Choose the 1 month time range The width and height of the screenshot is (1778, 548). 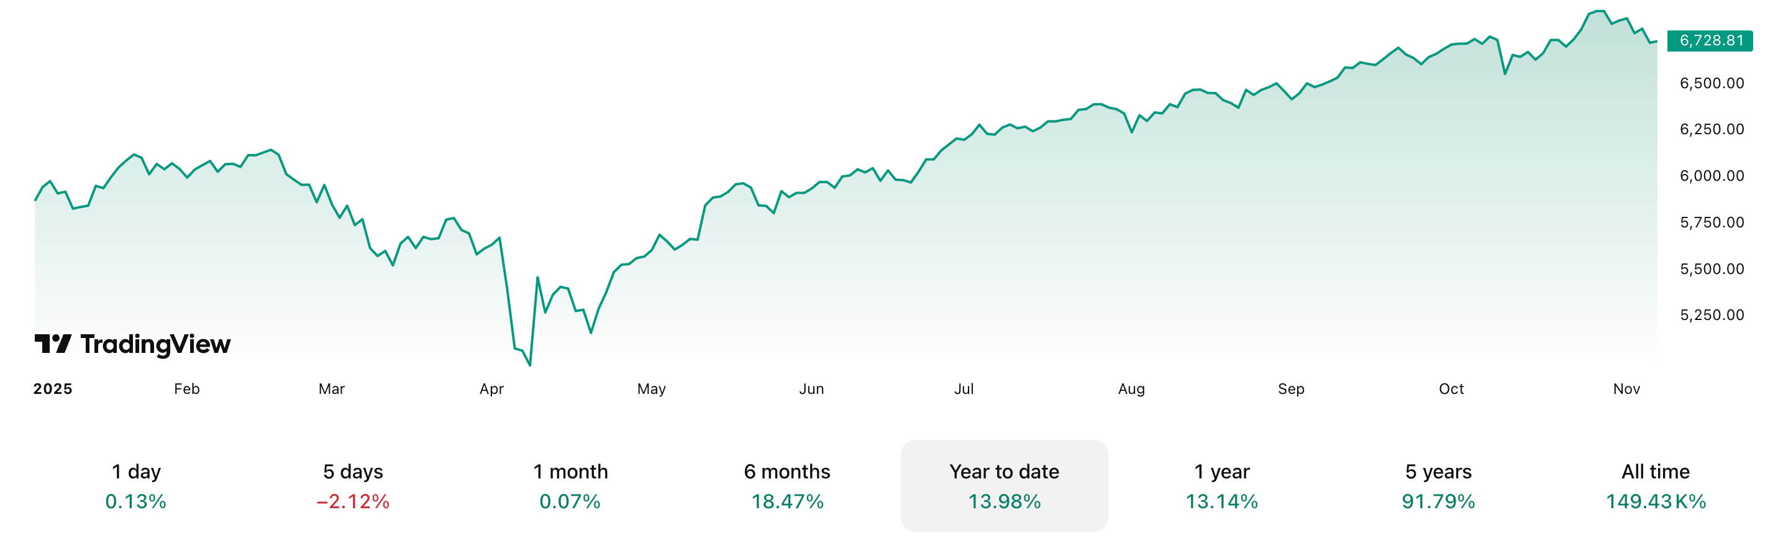tap(570, 486)
